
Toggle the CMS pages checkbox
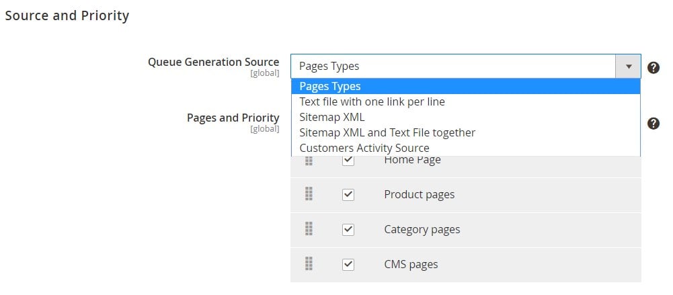348,265
